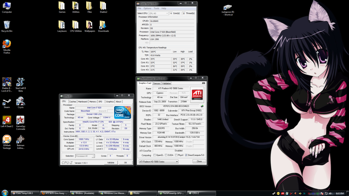Image resolution: width=349 pixels, height=196 pixels.
Task: Launch Steam desktop shortcut
Action: [x=7, y=103]
